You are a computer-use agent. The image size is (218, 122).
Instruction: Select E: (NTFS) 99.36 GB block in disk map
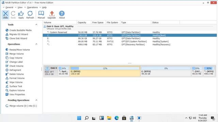(166, 71)
